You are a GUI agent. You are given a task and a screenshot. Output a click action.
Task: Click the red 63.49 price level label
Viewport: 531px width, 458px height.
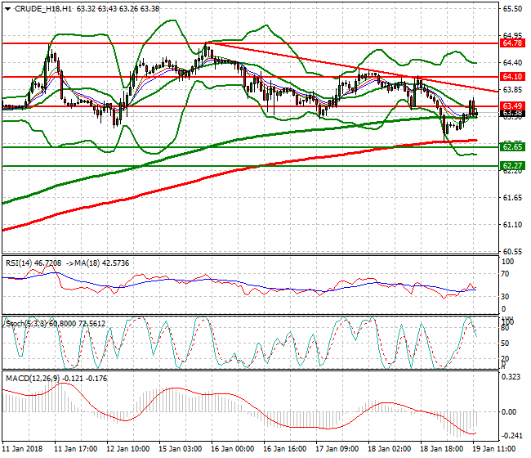click(512, 106)
